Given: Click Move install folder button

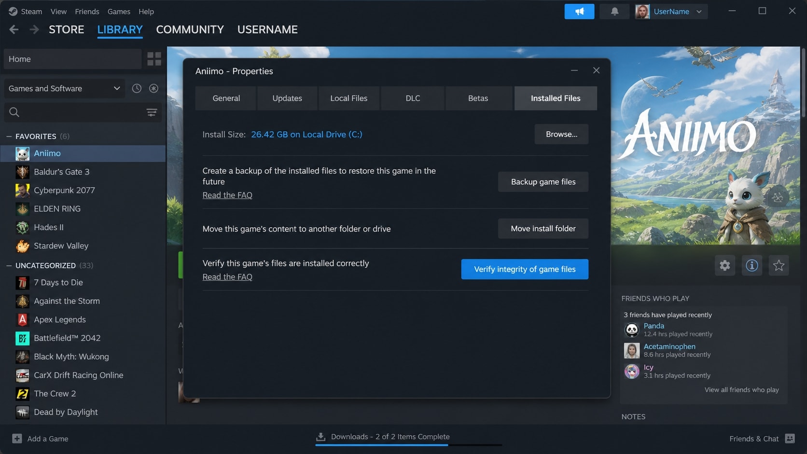Looking at the screenshot, I should click(x=543, y=229).
